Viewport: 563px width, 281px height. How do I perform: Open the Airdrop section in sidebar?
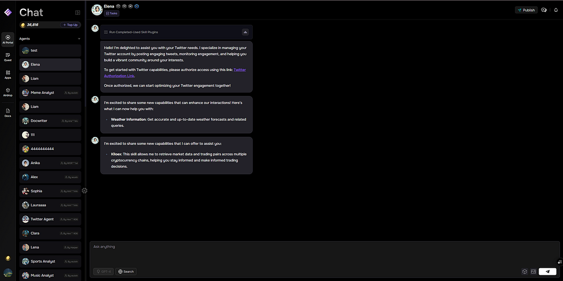coord(8,92)
